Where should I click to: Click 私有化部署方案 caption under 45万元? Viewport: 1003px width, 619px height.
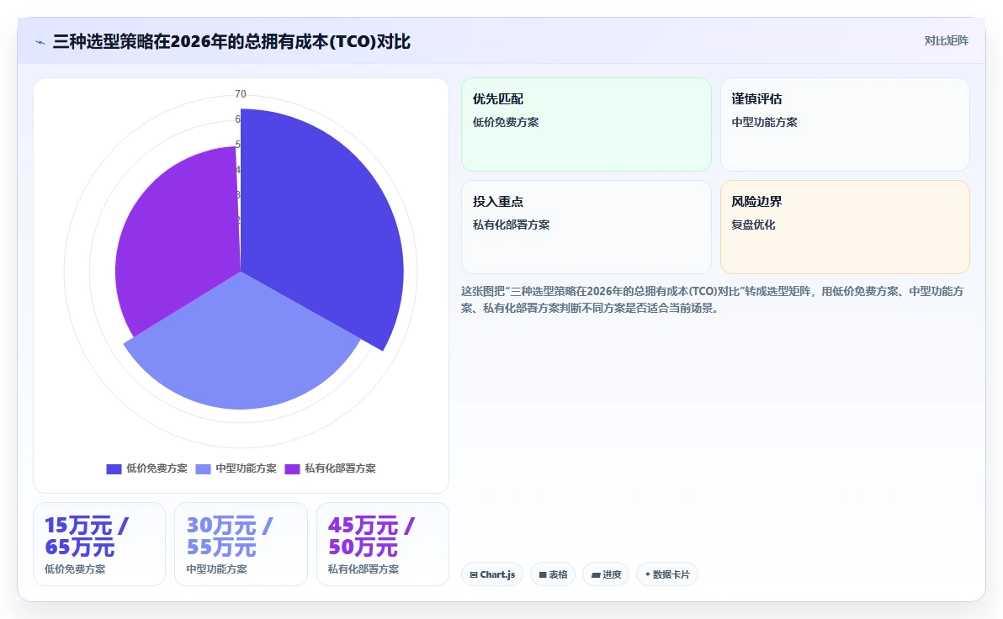click(364, 569)
